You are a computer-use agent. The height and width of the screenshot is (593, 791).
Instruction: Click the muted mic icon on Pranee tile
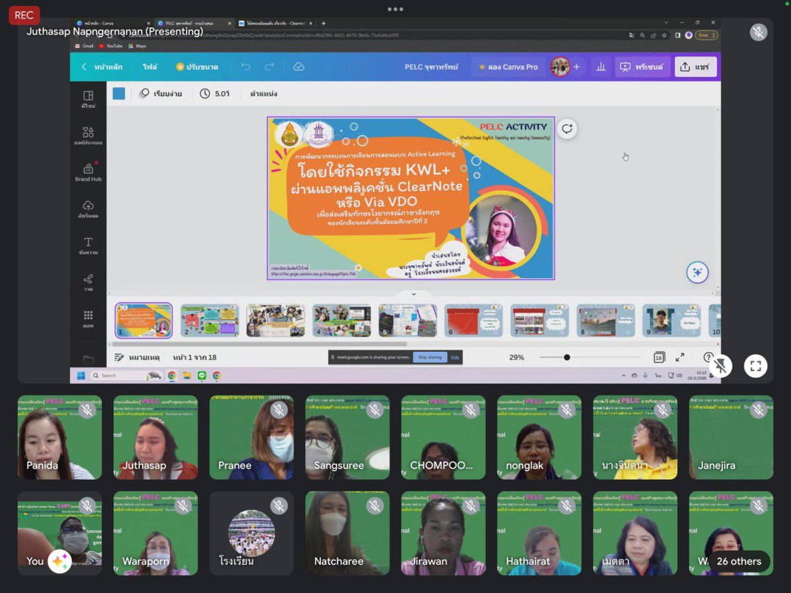pos(279,410)
